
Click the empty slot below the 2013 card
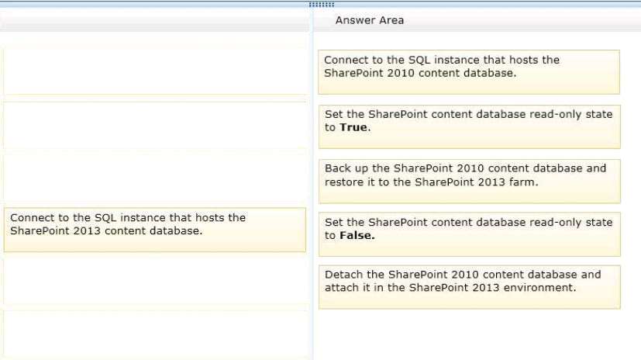click(155, 282)
